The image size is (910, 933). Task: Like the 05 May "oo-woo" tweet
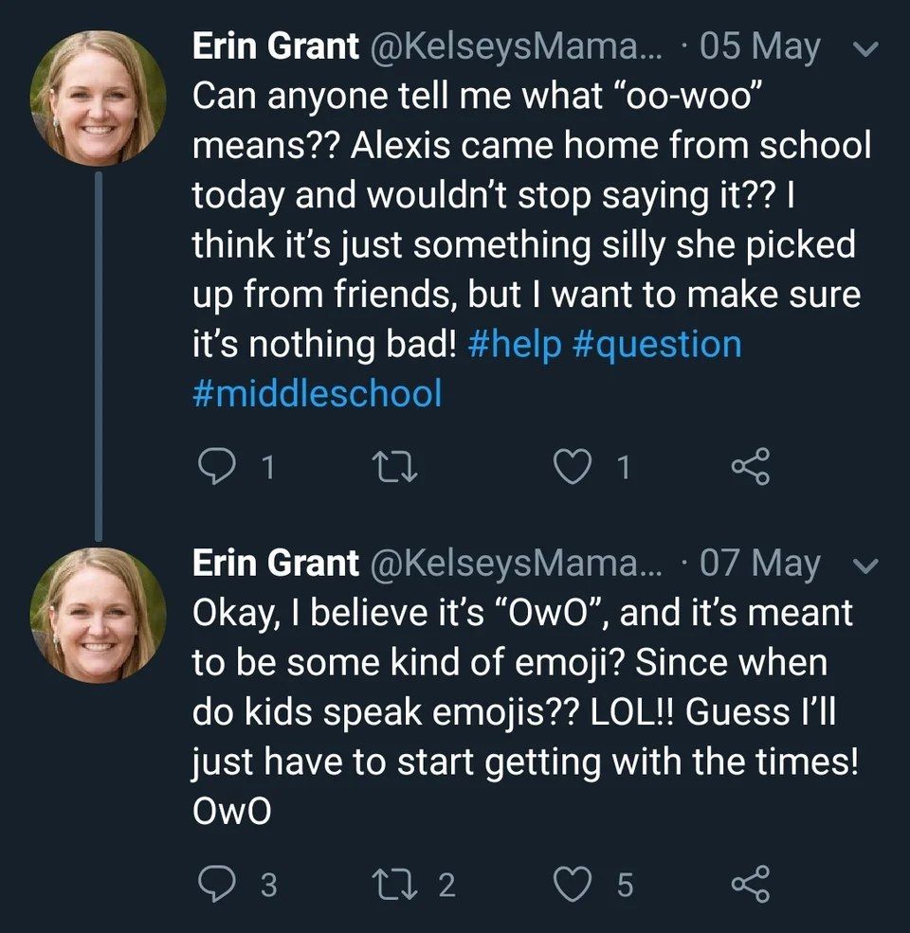pyautogui.click(x=573, y=468)
